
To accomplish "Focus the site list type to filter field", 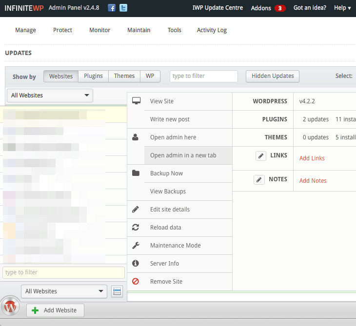I will 63,272.
